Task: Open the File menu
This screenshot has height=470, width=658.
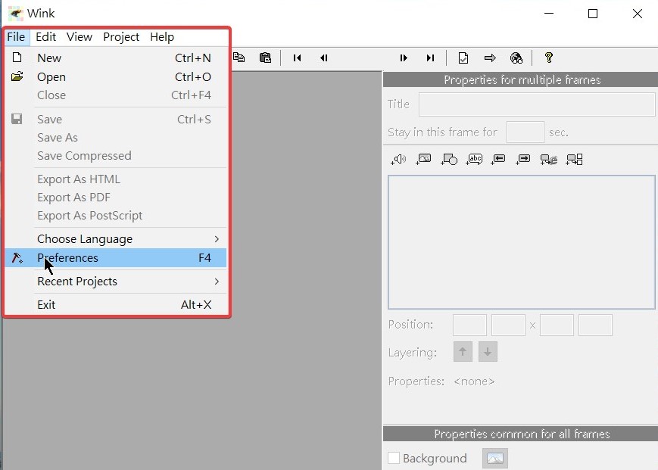Action: coord(16,37)
